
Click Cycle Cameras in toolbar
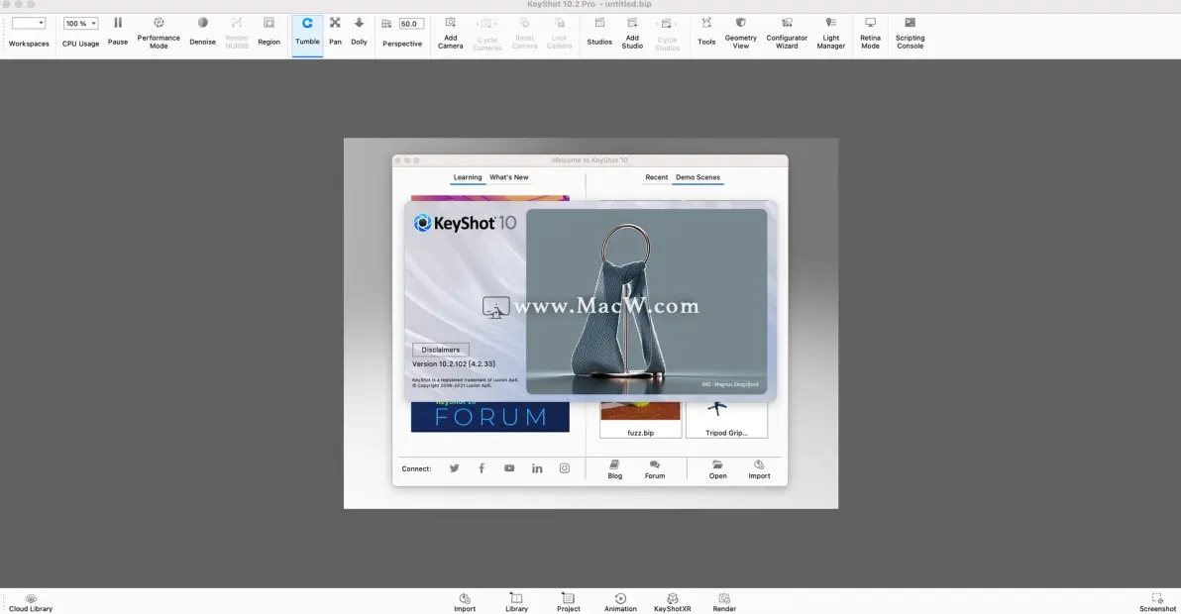click(487, 35)
